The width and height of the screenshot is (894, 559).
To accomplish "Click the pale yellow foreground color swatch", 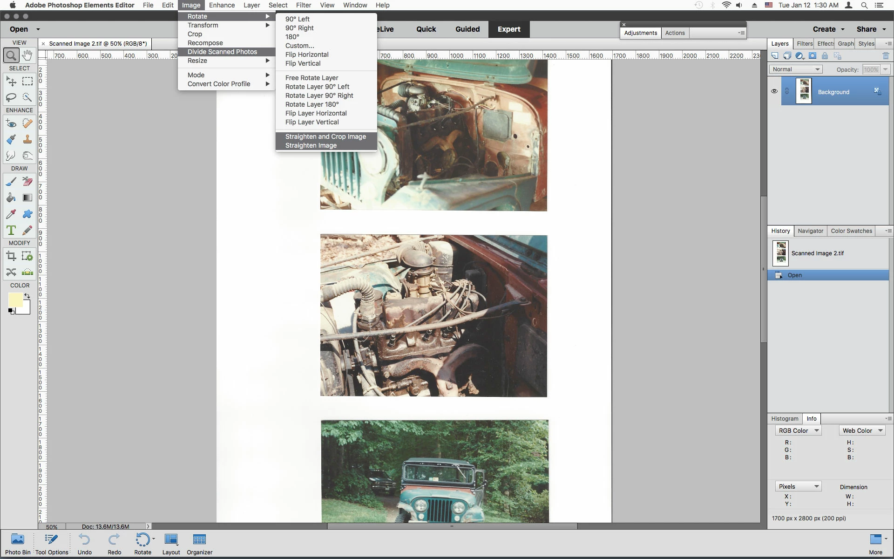I will click(x=15, y=300).
